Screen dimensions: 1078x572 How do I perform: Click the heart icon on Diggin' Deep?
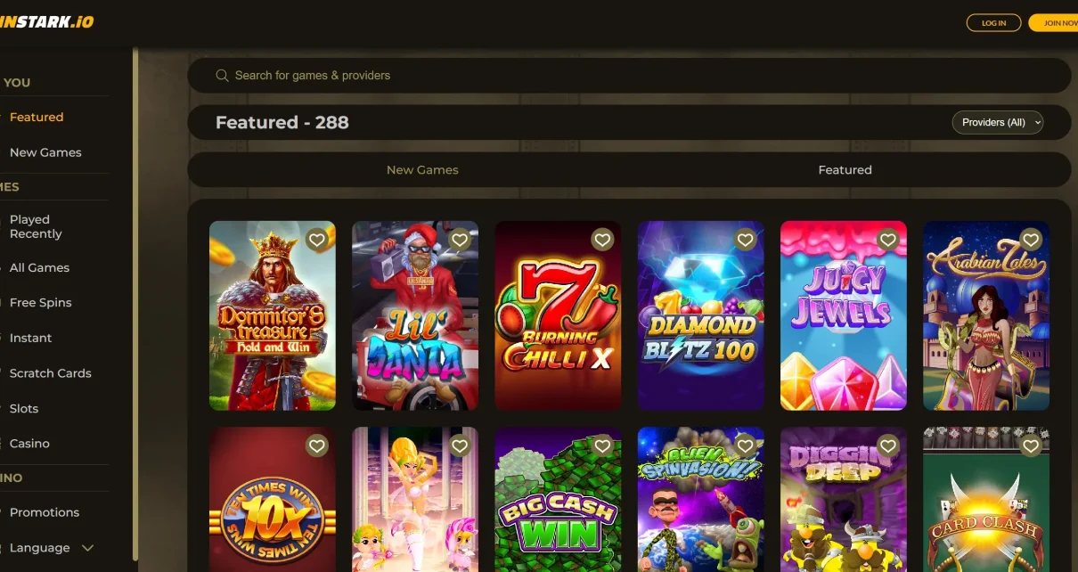coord(888,445)
